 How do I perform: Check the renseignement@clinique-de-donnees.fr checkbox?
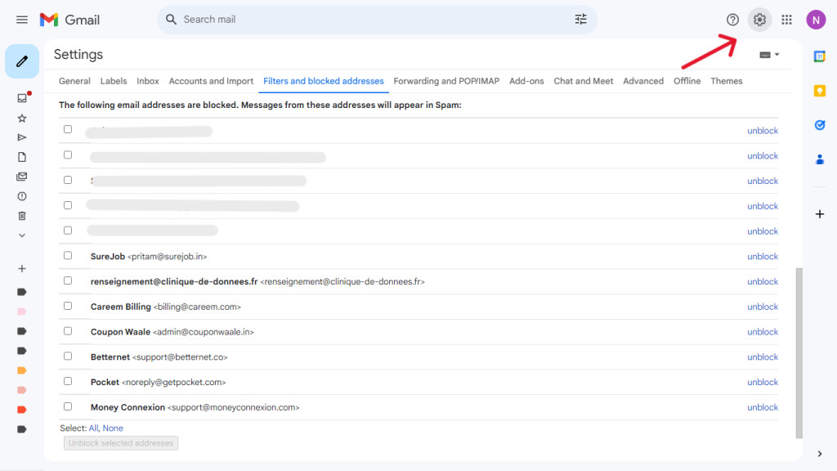68,280
